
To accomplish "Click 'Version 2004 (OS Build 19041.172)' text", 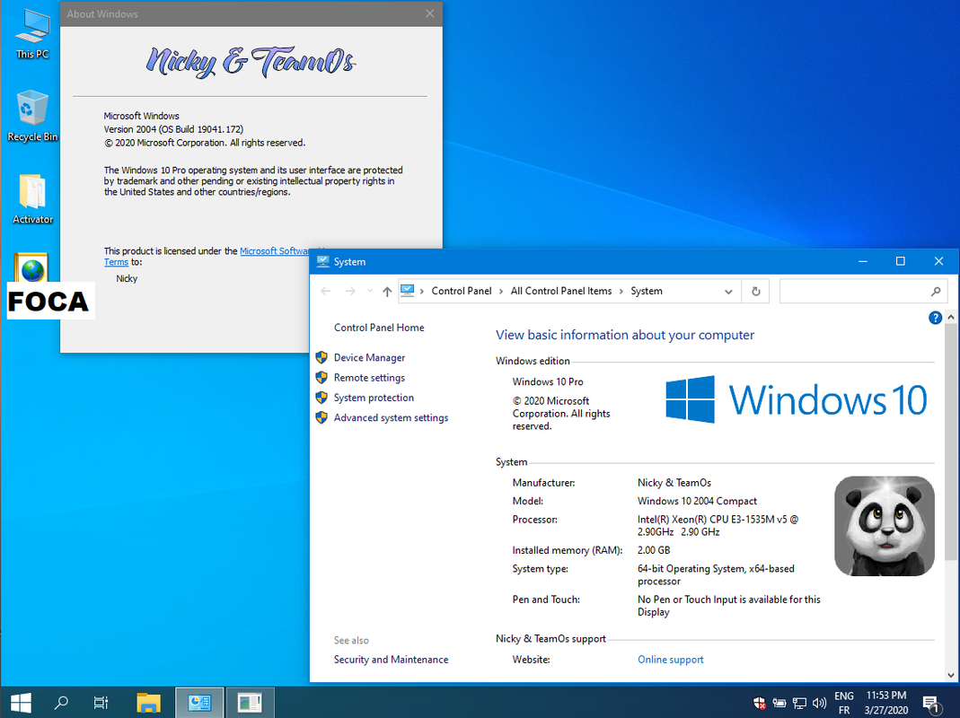I will (x=173, y=129).
